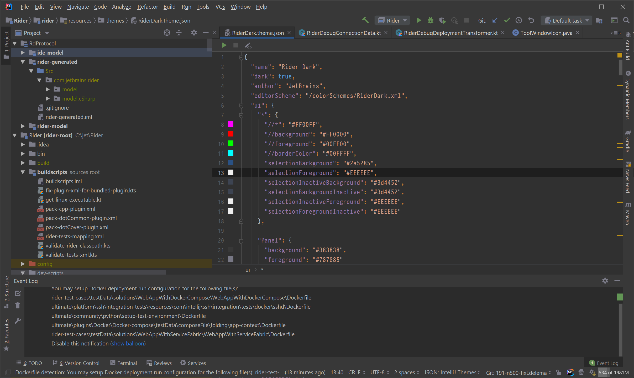Click the Debug bug icon
The image size is (634, 378).
click(430, 20)
